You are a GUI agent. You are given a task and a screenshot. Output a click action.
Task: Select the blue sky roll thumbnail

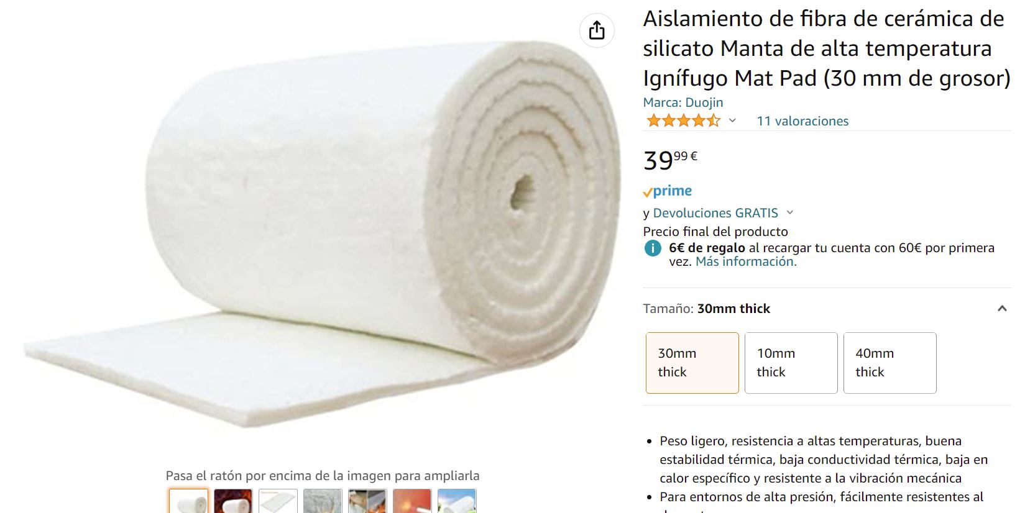(457, 501)
